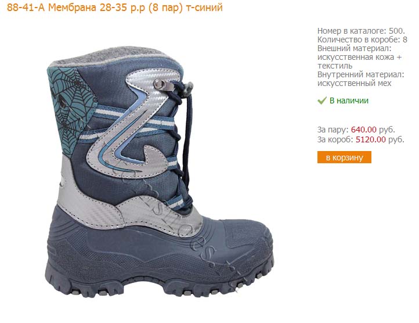The image size is (419, 323).
Task: Click the 'За пару:' label
Action: click(333, 130)
